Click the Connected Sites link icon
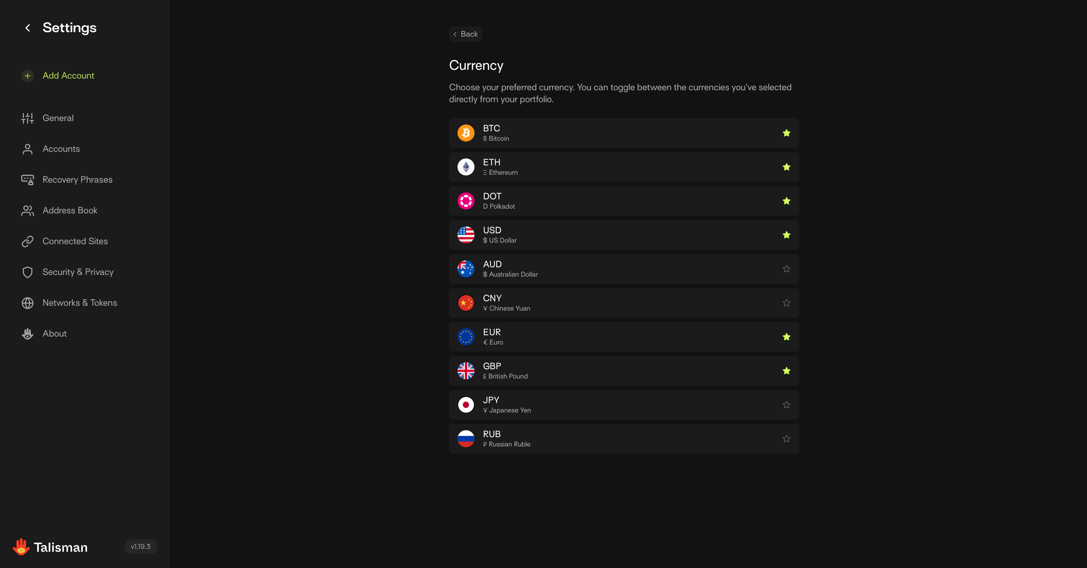 [x=27, y=241]
